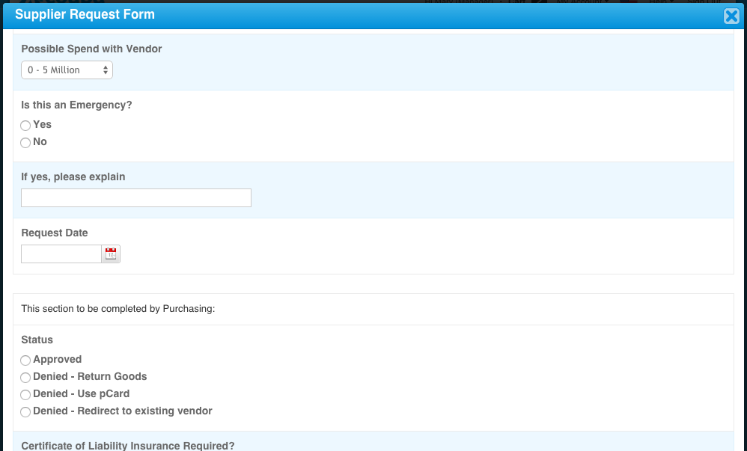Click the 'Request Date' field label

[x=55, y=233]
